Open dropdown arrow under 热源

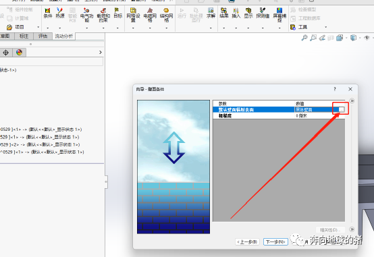[x=60, y=28]
